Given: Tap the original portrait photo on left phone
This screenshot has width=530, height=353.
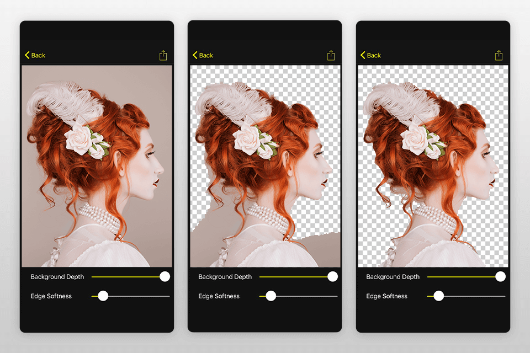Looking at the screenshot, I should point(97,166).
